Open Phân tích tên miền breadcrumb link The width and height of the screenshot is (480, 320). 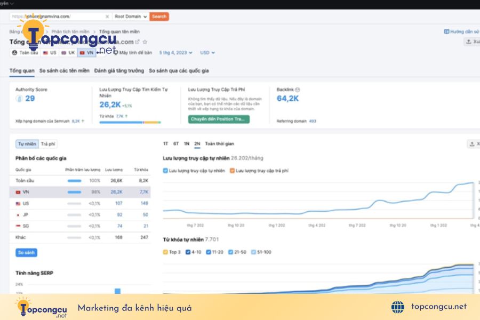70,31
